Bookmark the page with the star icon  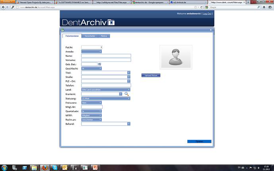[x=196, y=7]
